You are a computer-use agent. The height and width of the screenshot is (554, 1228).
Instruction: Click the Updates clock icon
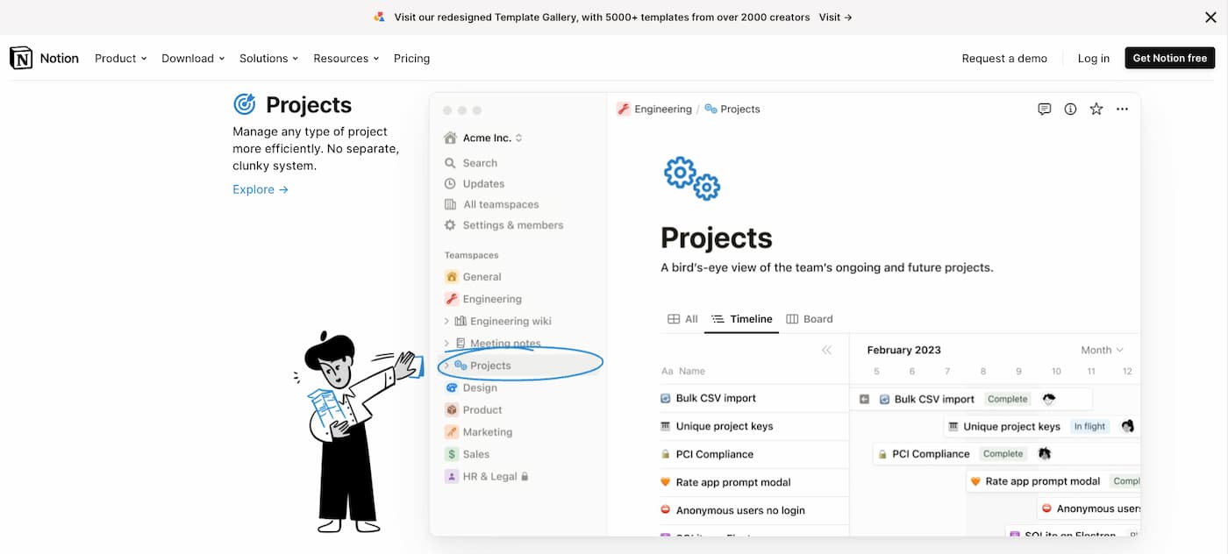click(x=450, y=183)
